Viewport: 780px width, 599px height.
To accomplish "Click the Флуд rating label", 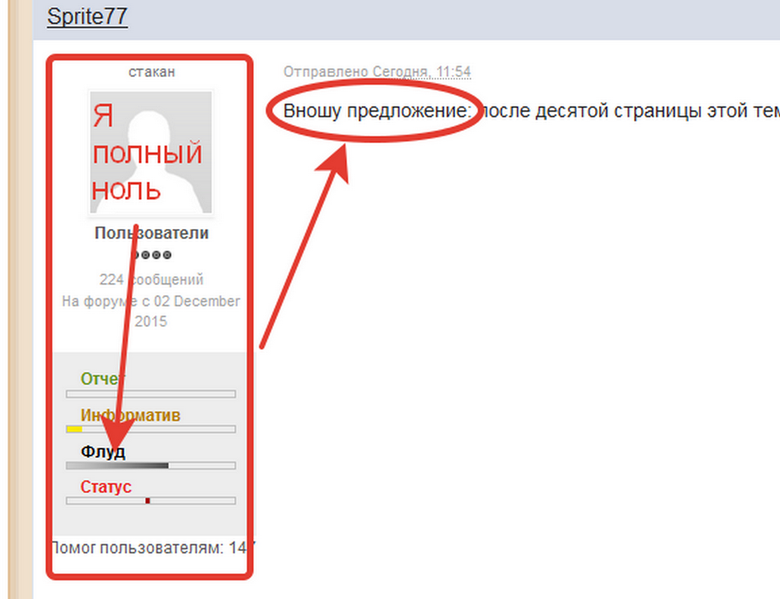I will (103, 451).
